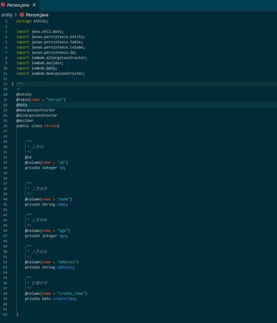
Task: Click the @Data annotation on line 22
Action: point(22,105)
